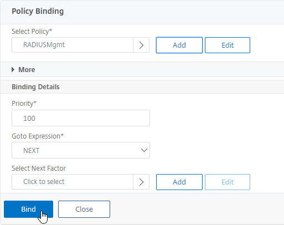Click the More section label
The width and height of the screenshot is (284, 225).
27,70
